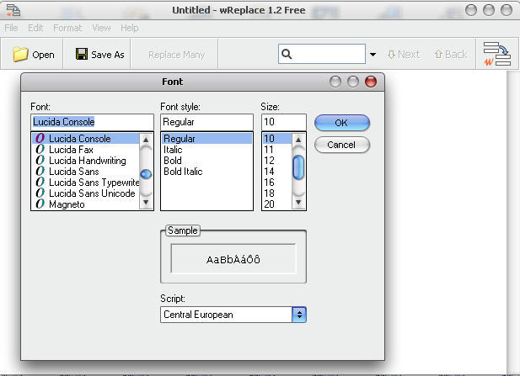Close the Font dialog with red button
Screen dimensions: 520x376
[x=371, y=82]
